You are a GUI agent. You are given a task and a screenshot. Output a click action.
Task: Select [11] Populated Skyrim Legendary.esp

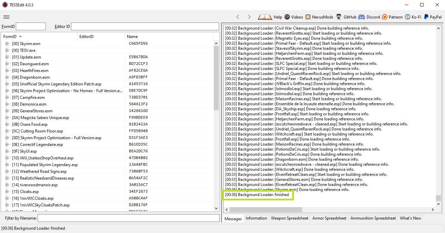click(45, 165)
